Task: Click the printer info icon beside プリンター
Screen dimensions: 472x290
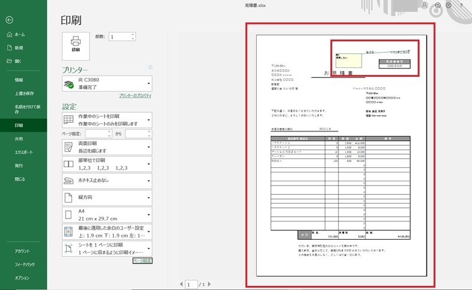Action: click(150, 67)
